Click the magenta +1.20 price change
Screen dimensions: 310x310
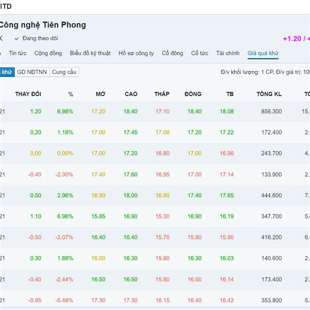(x=292, y=39)
